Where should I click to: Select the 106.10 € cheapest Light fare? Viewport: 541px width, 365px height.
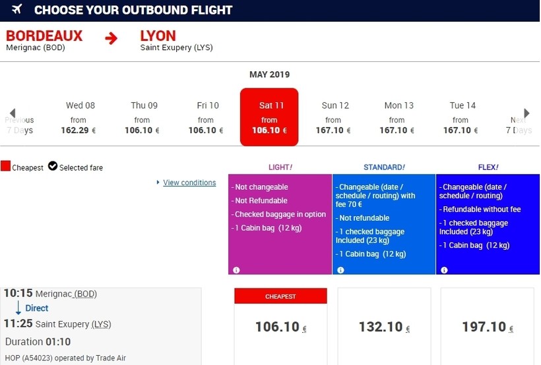(280, 327)
